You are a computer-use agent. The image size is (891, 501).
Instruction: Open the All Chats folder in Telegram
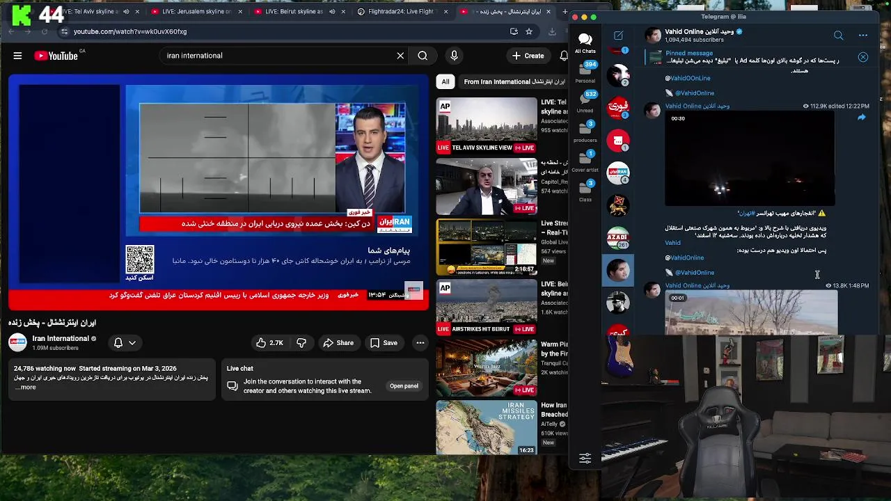[x=585, y=43]
